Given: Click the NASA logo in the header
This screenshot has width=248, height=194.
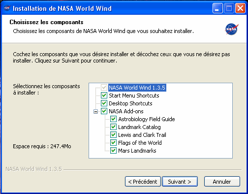Looking at the screenshot, I should point(231,29).
